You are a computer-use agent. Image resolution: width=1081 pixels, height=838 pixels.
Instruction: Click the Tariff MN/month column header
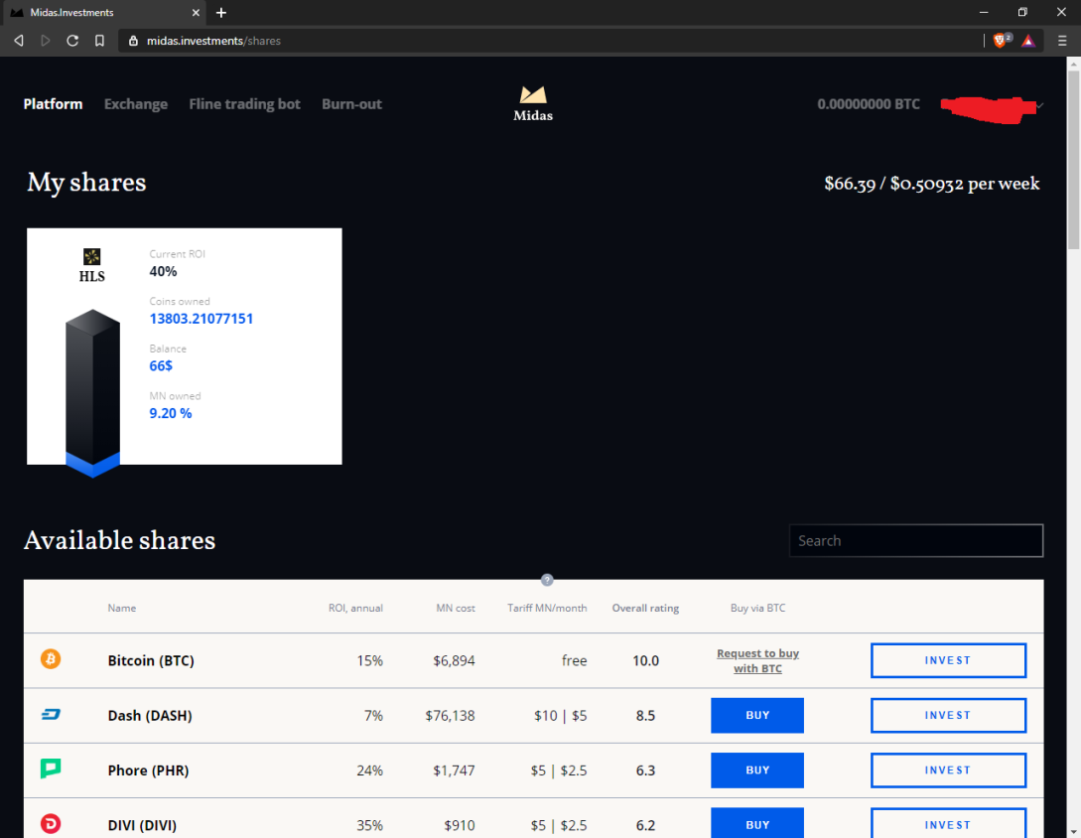547,608
